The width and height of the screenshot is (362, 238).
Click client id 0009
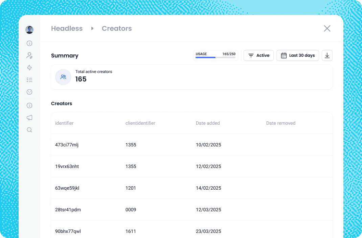(131, 210)
